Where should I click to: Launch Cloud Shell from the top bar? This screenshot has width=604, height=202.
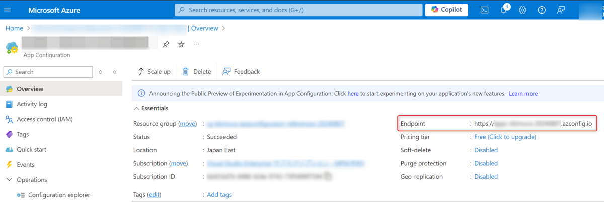(484, 10)
